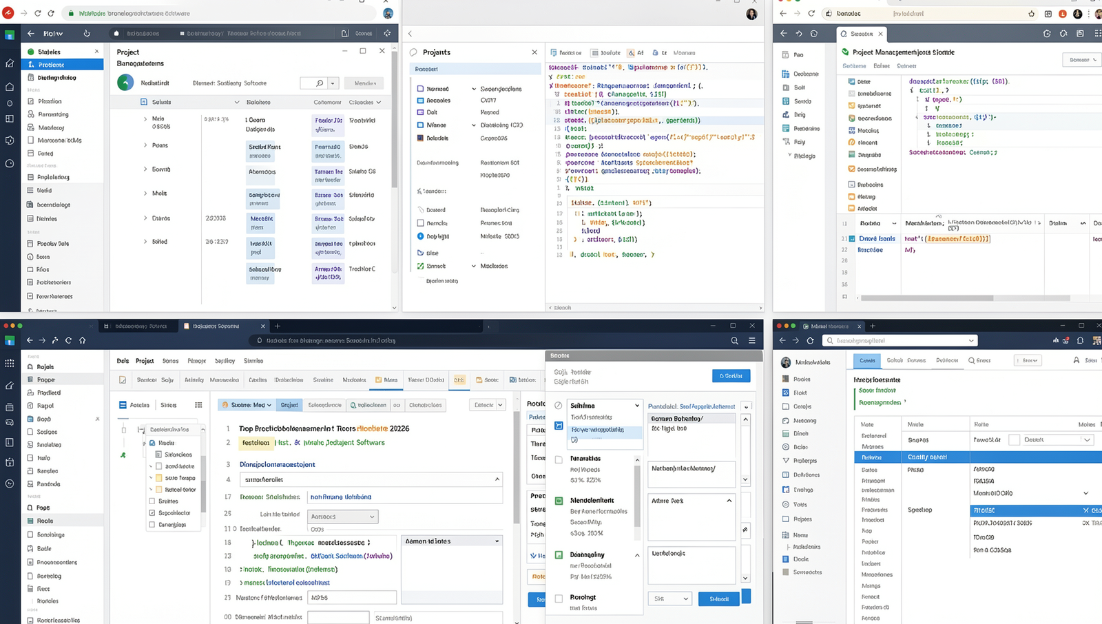Collapse the Döonnoolny section chevron

[x=637, y=555]
